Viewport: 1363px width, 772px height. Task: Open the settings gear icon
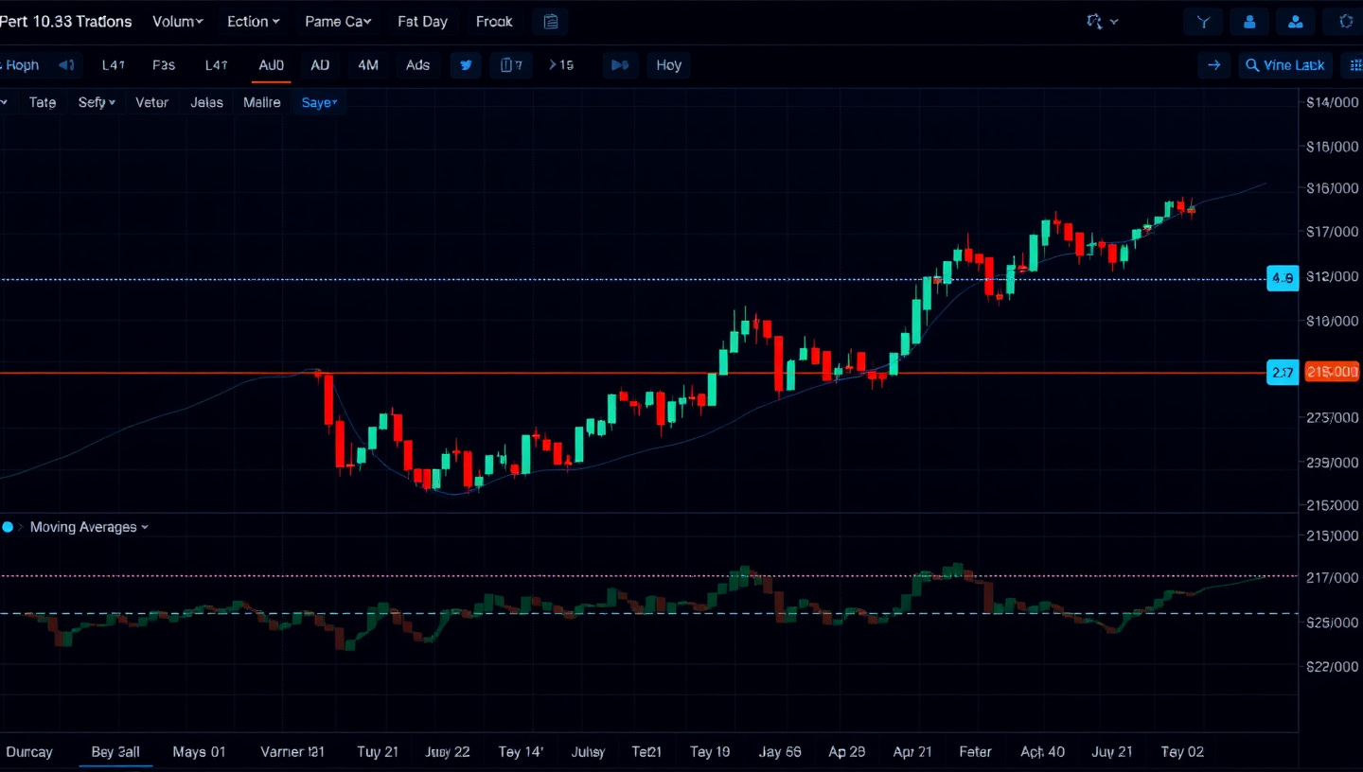click(x=1343, y=22)
